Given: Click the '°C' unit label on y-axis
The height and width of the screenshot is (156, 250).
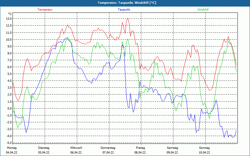Looking at the screenshot, I should click(x=10, y=14).
